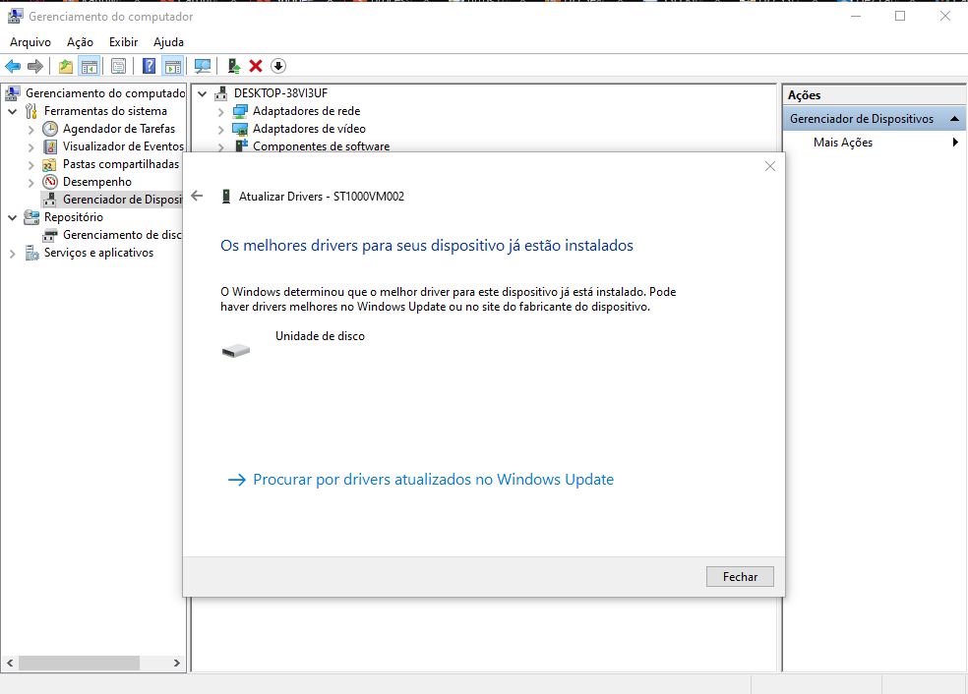Toggle the show/hide action pane toolbar icon

(x=173, y=66)
